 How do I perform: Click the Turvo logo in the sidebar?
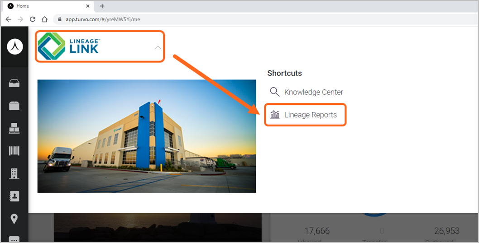point(15,47)
